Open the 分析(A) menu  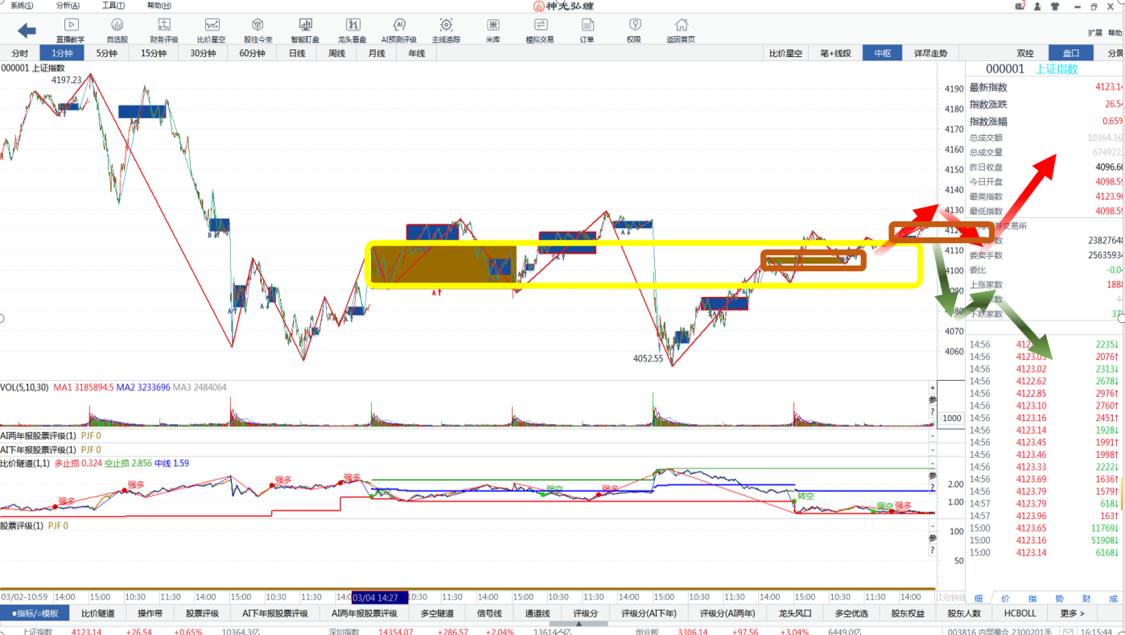(x=68, y=6)
